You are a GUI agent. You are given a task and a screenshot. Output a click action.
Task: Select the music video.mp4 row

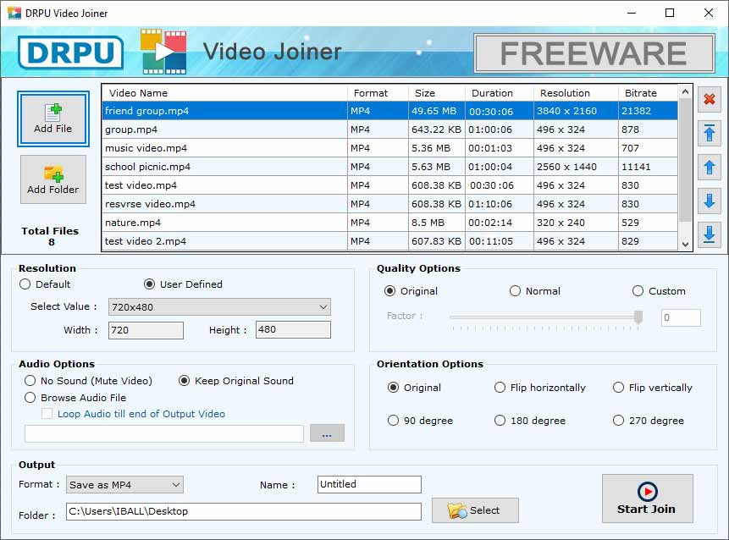[x=389, y=148]
